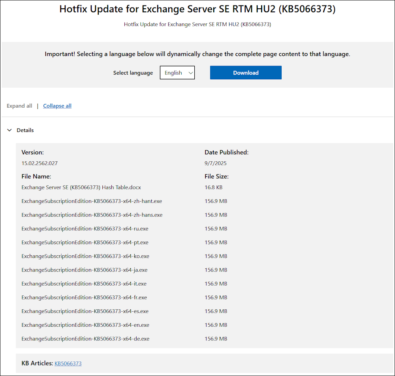Collapse the Details section chevron
Image resolution: width=395 pixels, height=376 pixels.
pyautogui.click(x=9, y=130)
